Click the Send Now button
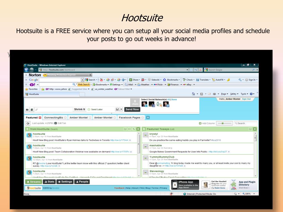The width and height of the screenshot is (283, 212). (x=132, y=109)
